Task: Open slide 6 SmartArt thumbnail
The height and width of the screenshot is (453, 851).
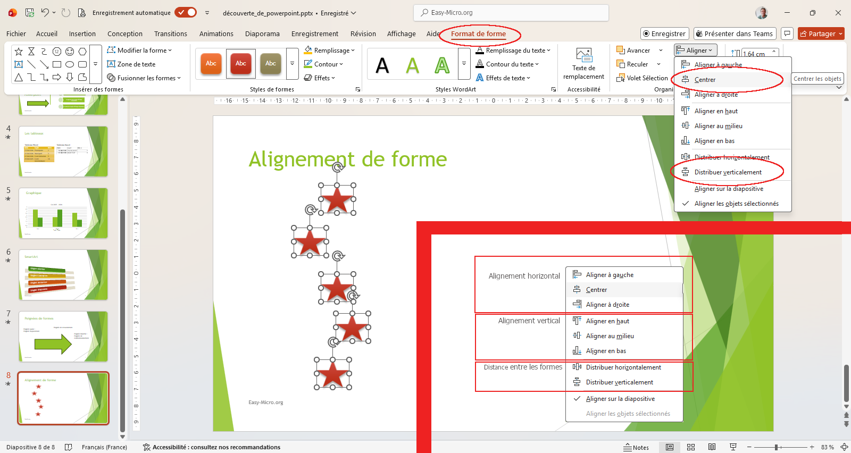Action: [x=63, y=275]
